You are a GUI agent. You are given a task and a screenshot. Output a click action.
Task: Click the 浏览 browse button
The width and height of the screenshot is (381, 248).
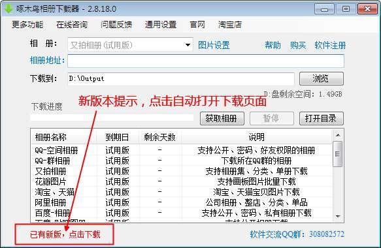pos(322,78)
